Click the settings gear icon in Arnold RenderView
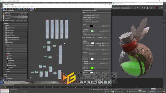 pos(162,8)
